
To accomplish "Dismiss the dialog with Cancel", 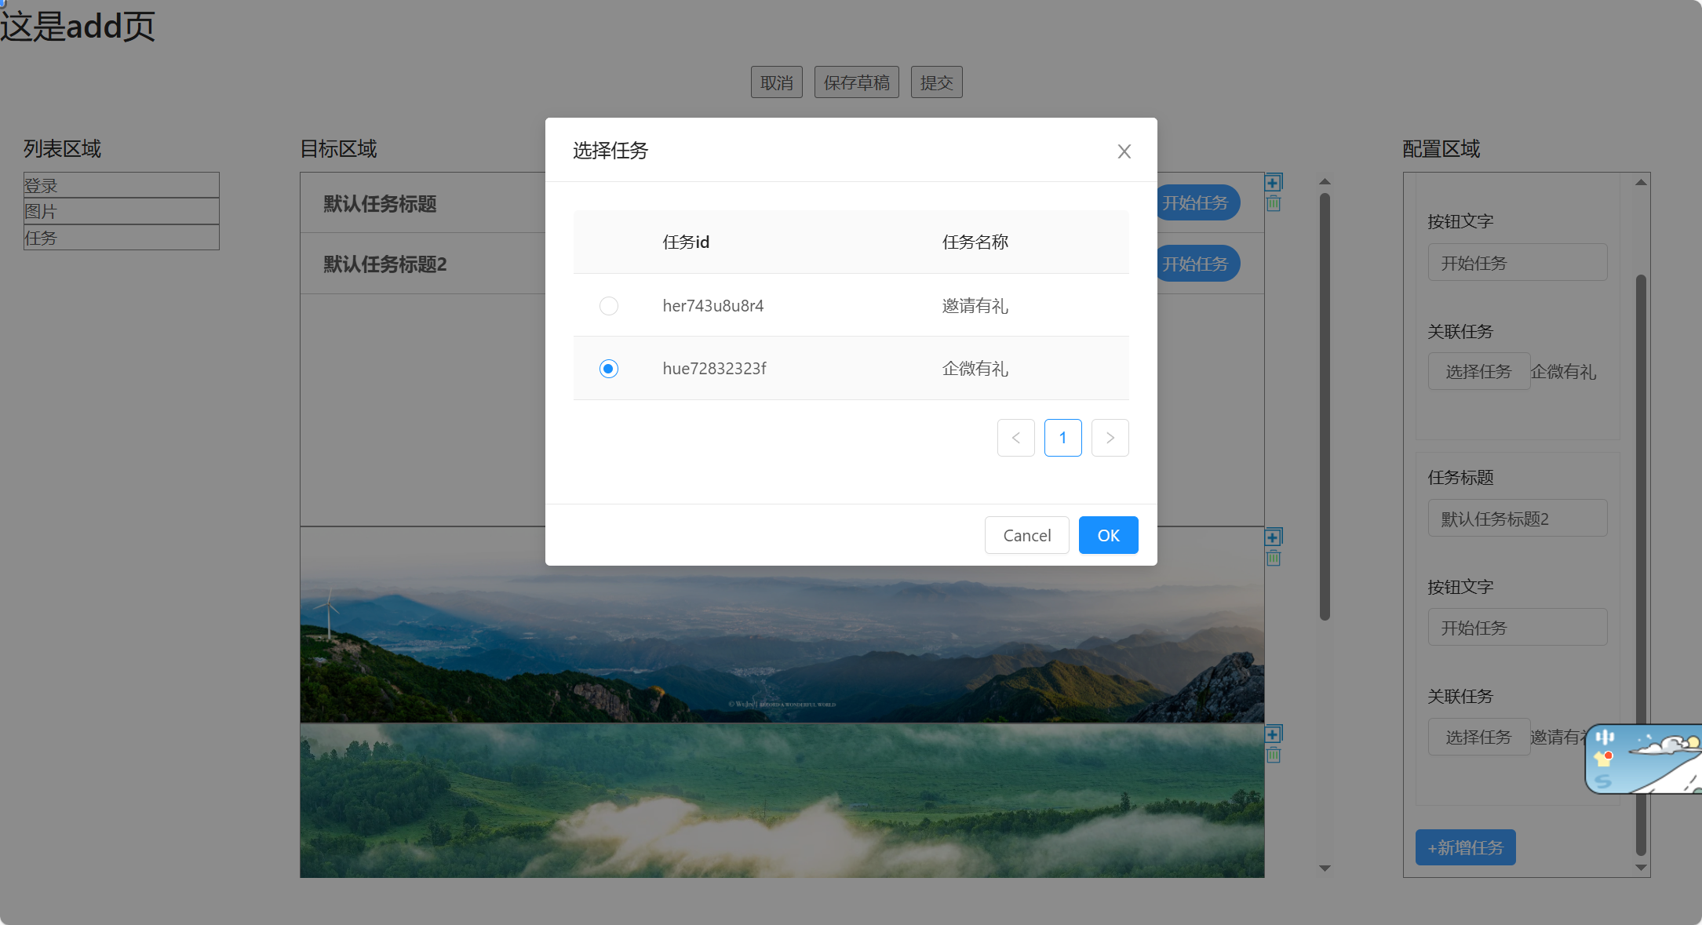I will click(1026, 534).
